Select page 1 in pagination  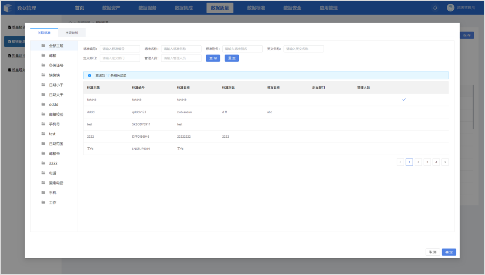coord(409,162)
